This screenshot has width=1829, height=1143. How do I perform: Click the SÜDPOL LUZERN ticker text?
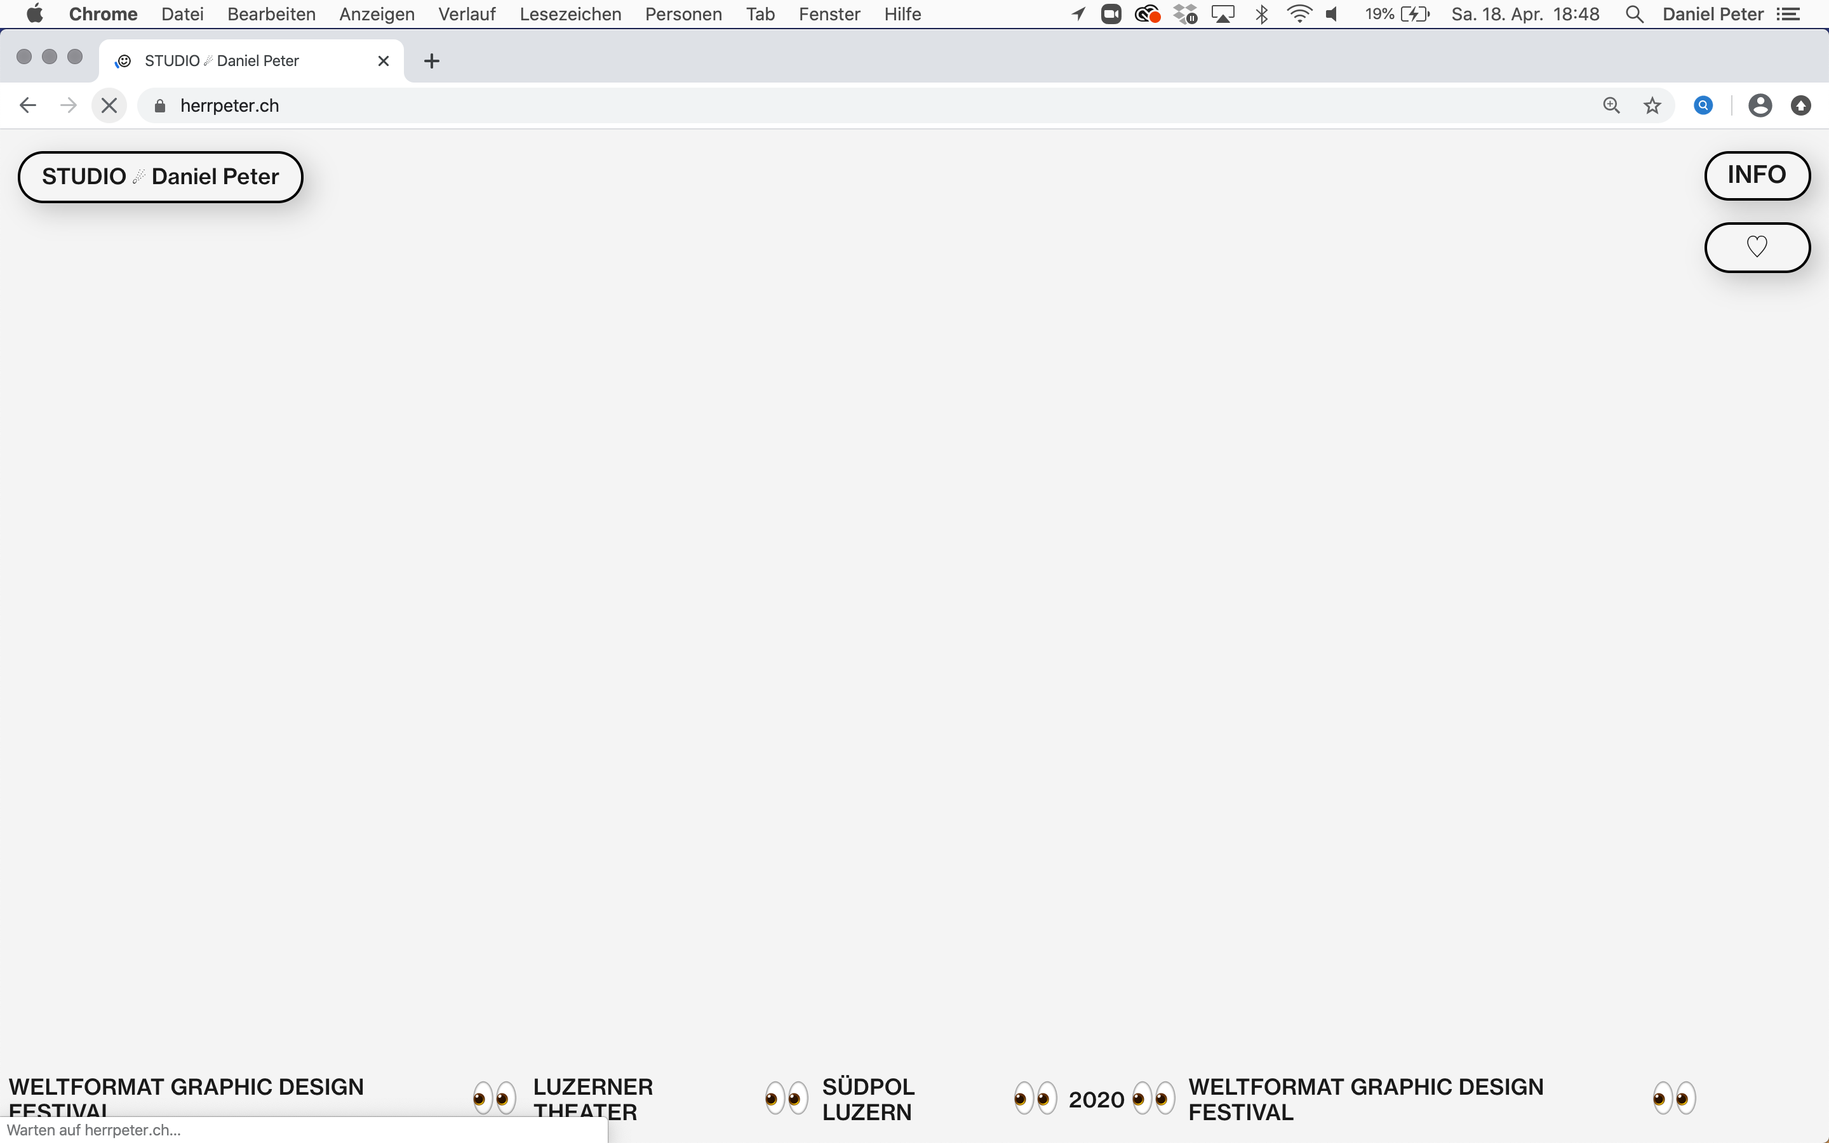pos(868,1099)
